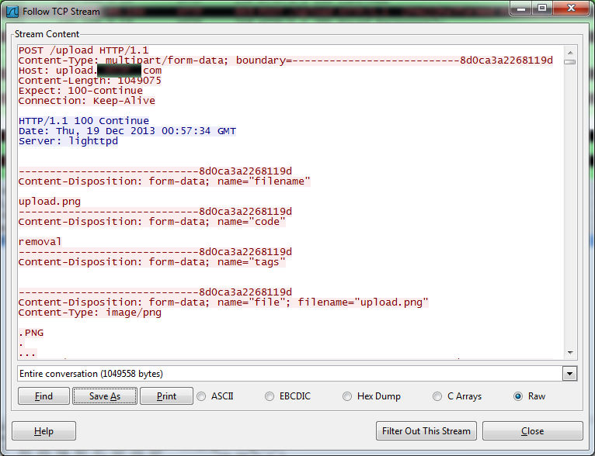Select the Raw radio button
This screenshot has height=456, width=595.
tap(518, 396)
